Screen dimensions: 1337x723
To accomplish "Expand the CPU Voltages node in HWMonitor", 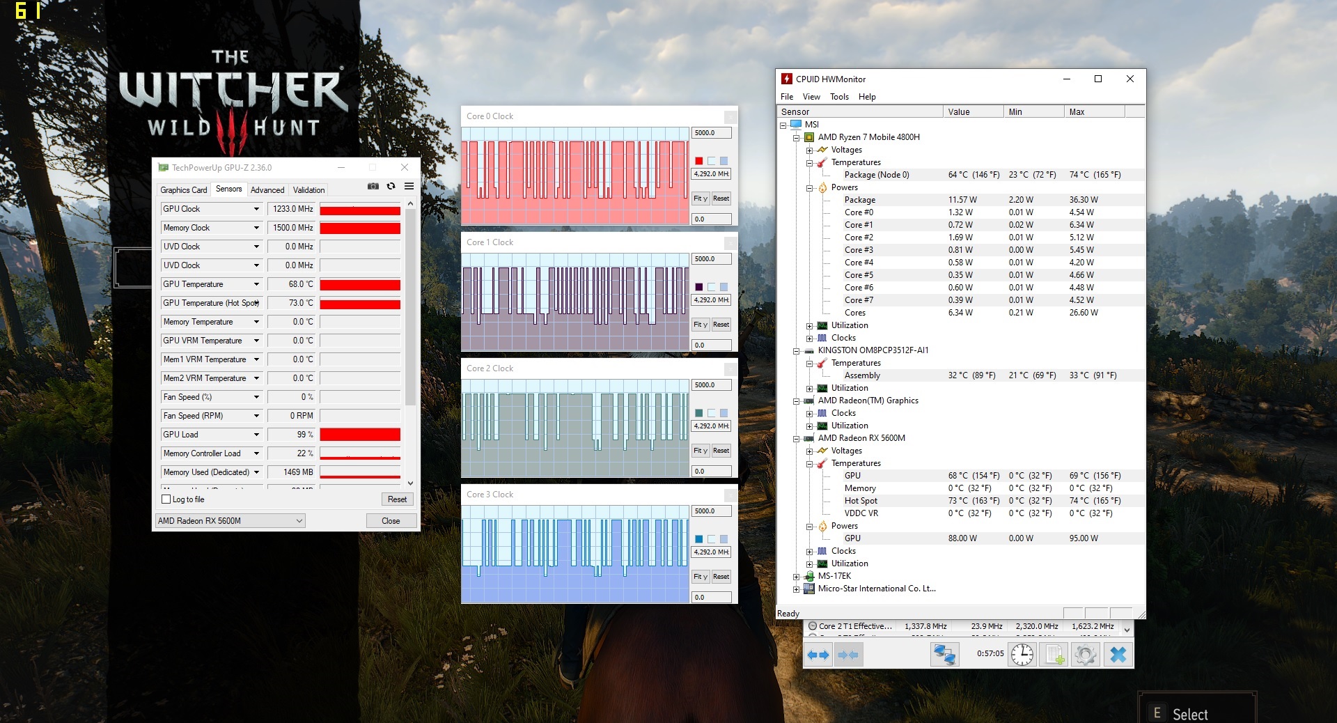I will click(809, 150).
